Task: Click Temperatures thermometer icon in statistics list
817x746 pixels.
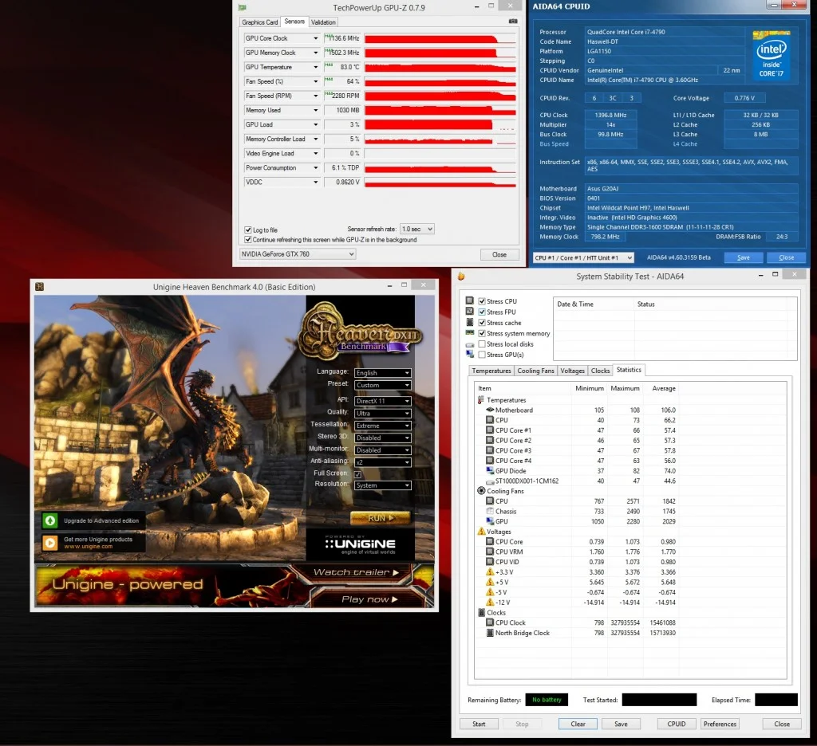Action: click(481, 400)
